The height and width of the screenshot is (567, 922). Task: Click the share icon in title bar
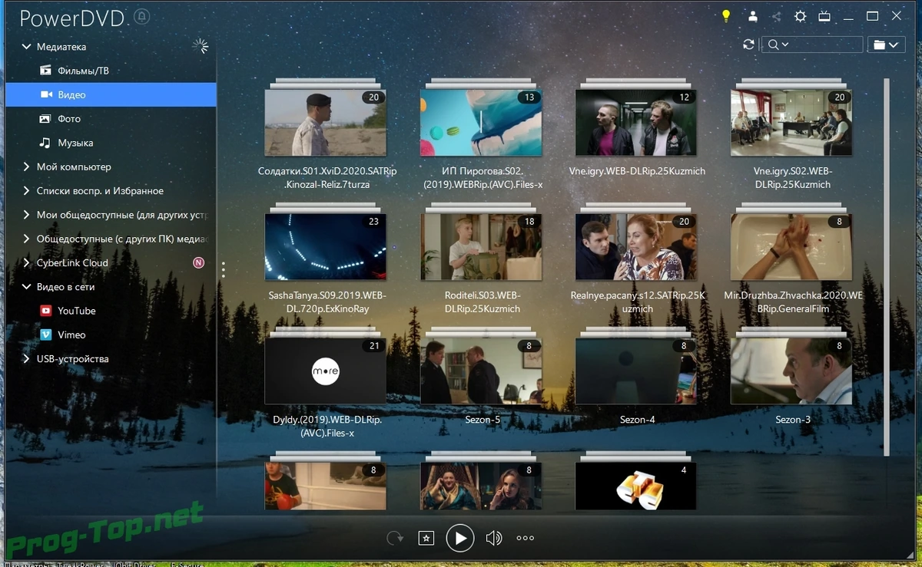776,16
